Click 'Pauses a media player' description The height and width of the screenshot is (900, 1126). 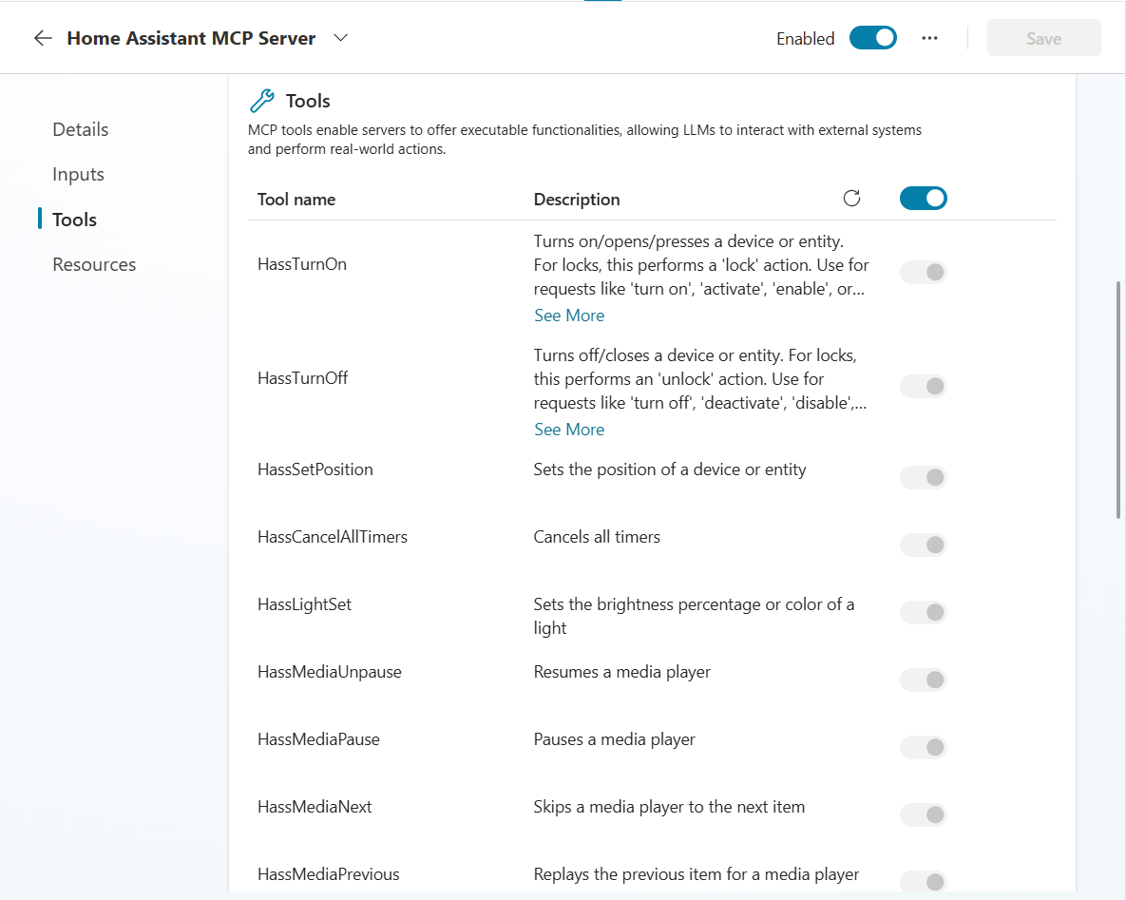coord(614,739)
